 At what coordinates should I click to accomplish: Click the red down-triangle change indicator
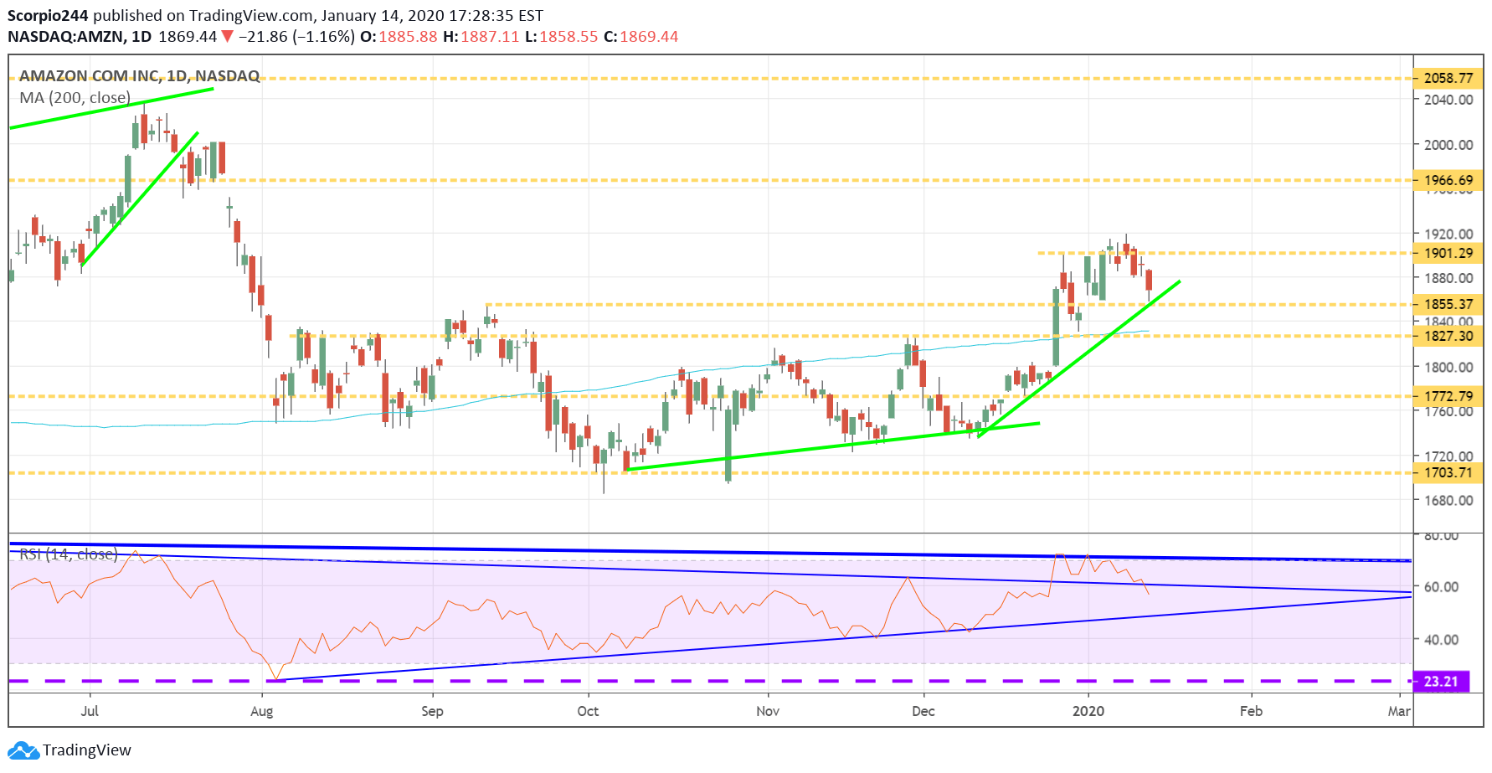coord(227,37)
